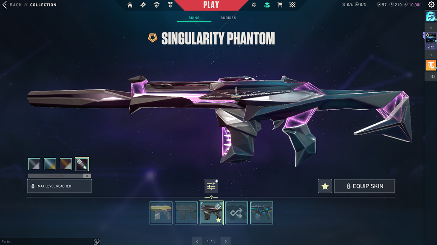The width and height of the screenshot is (437, 245).
Task: Click the Play button
Action: pos(211,5)
